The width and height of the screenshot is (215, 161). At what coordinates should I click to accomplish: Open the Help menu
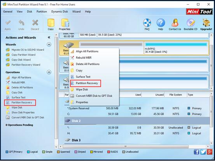(x=88, y=12)
